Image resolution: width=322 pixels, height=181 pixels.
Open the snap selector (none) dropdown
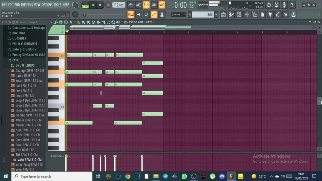pyautogui.click(x=178, y=15)
